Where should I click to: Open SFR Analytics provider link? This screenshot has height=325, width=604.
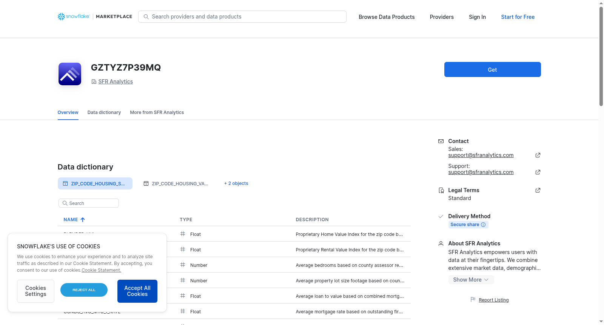(116, 82)
